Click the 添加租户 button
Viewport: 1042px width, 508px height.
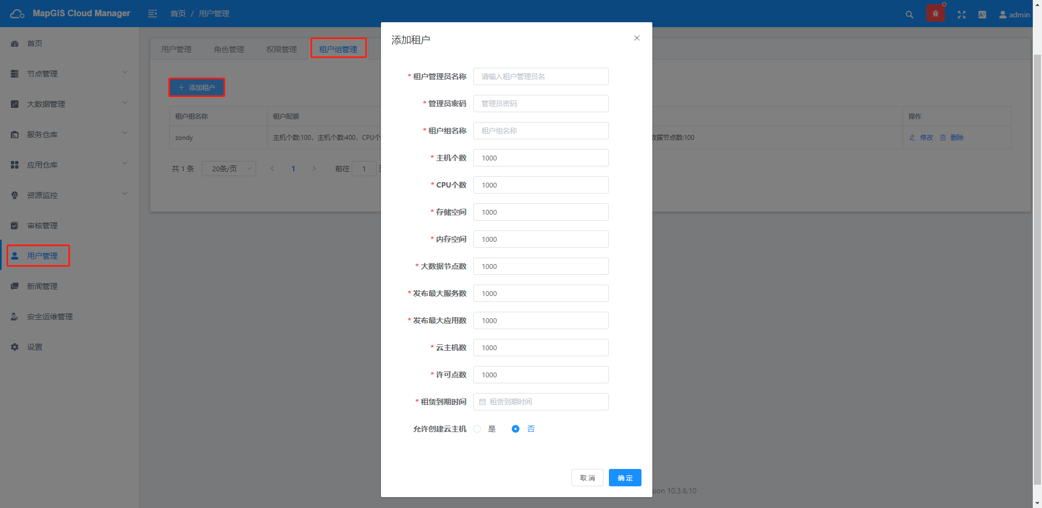[x=196, y=87]
